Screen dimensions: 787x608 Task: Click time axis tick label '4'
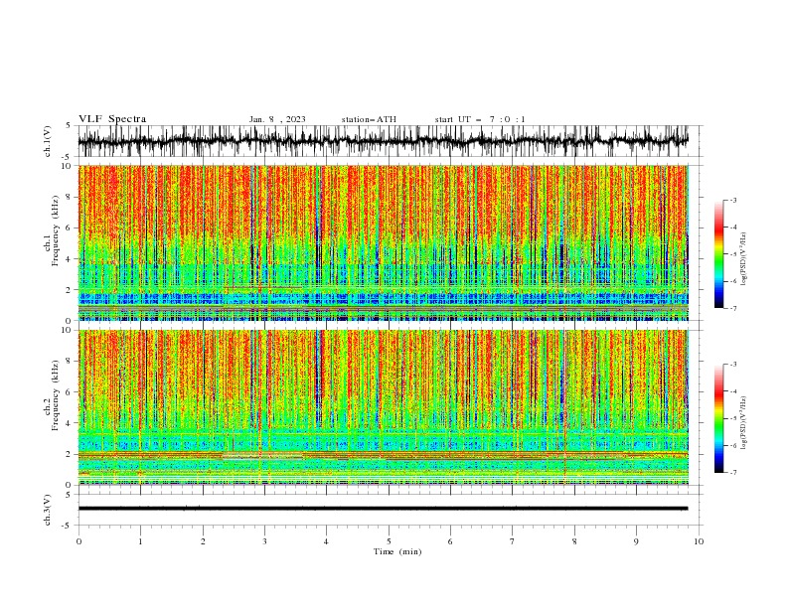[326, 541]
